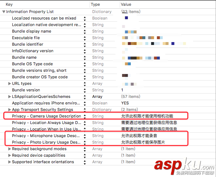
Task: Open key stepper for Bundle display name
Action: (x=85, y=32)
